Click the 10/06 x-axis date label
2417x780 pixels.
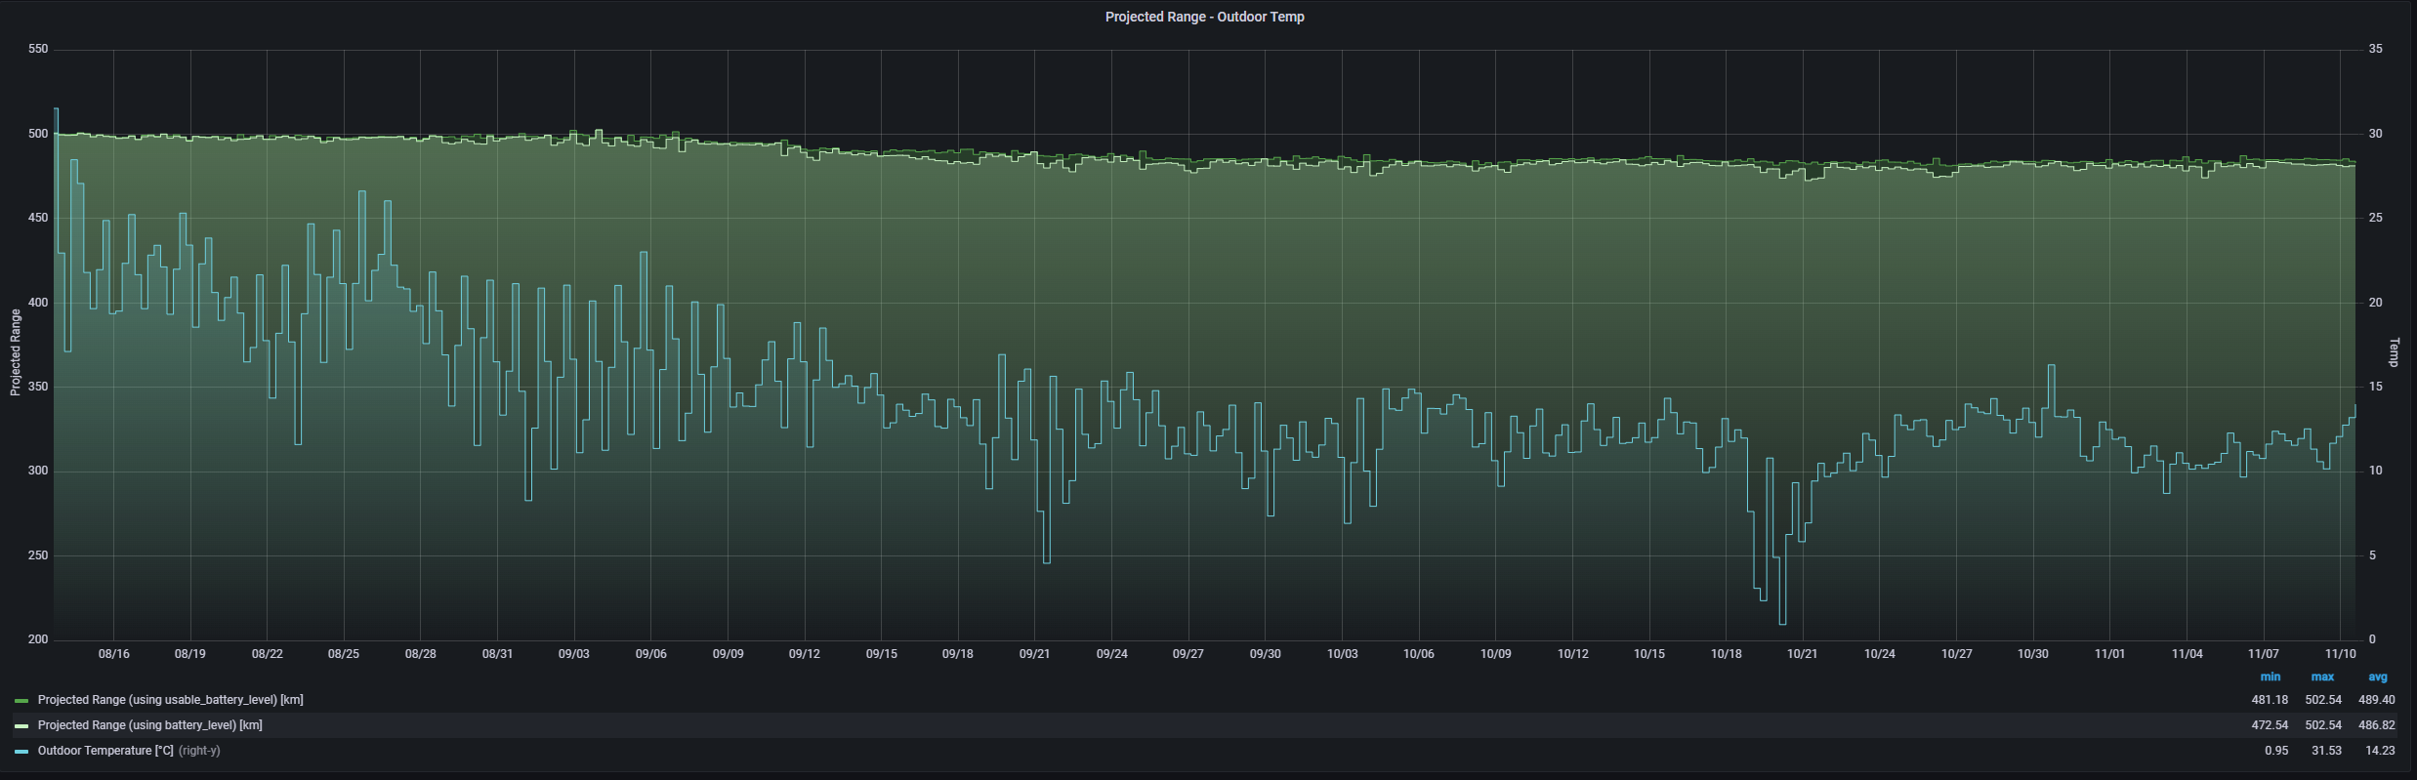pos(1418,654)
